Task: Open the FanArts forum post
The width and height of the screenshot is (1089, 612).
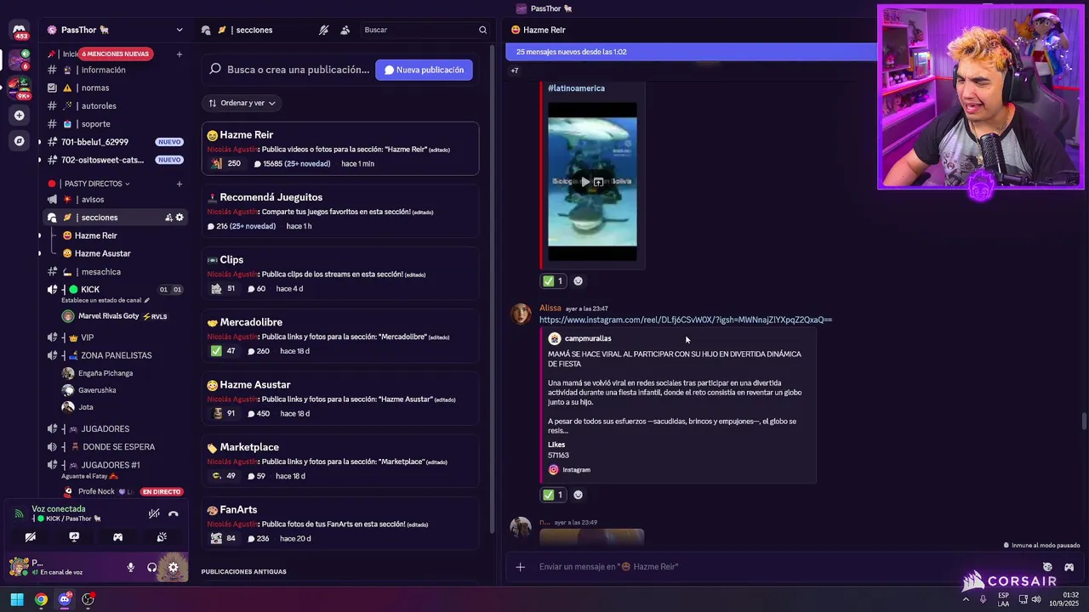Action: pos(340,524)
